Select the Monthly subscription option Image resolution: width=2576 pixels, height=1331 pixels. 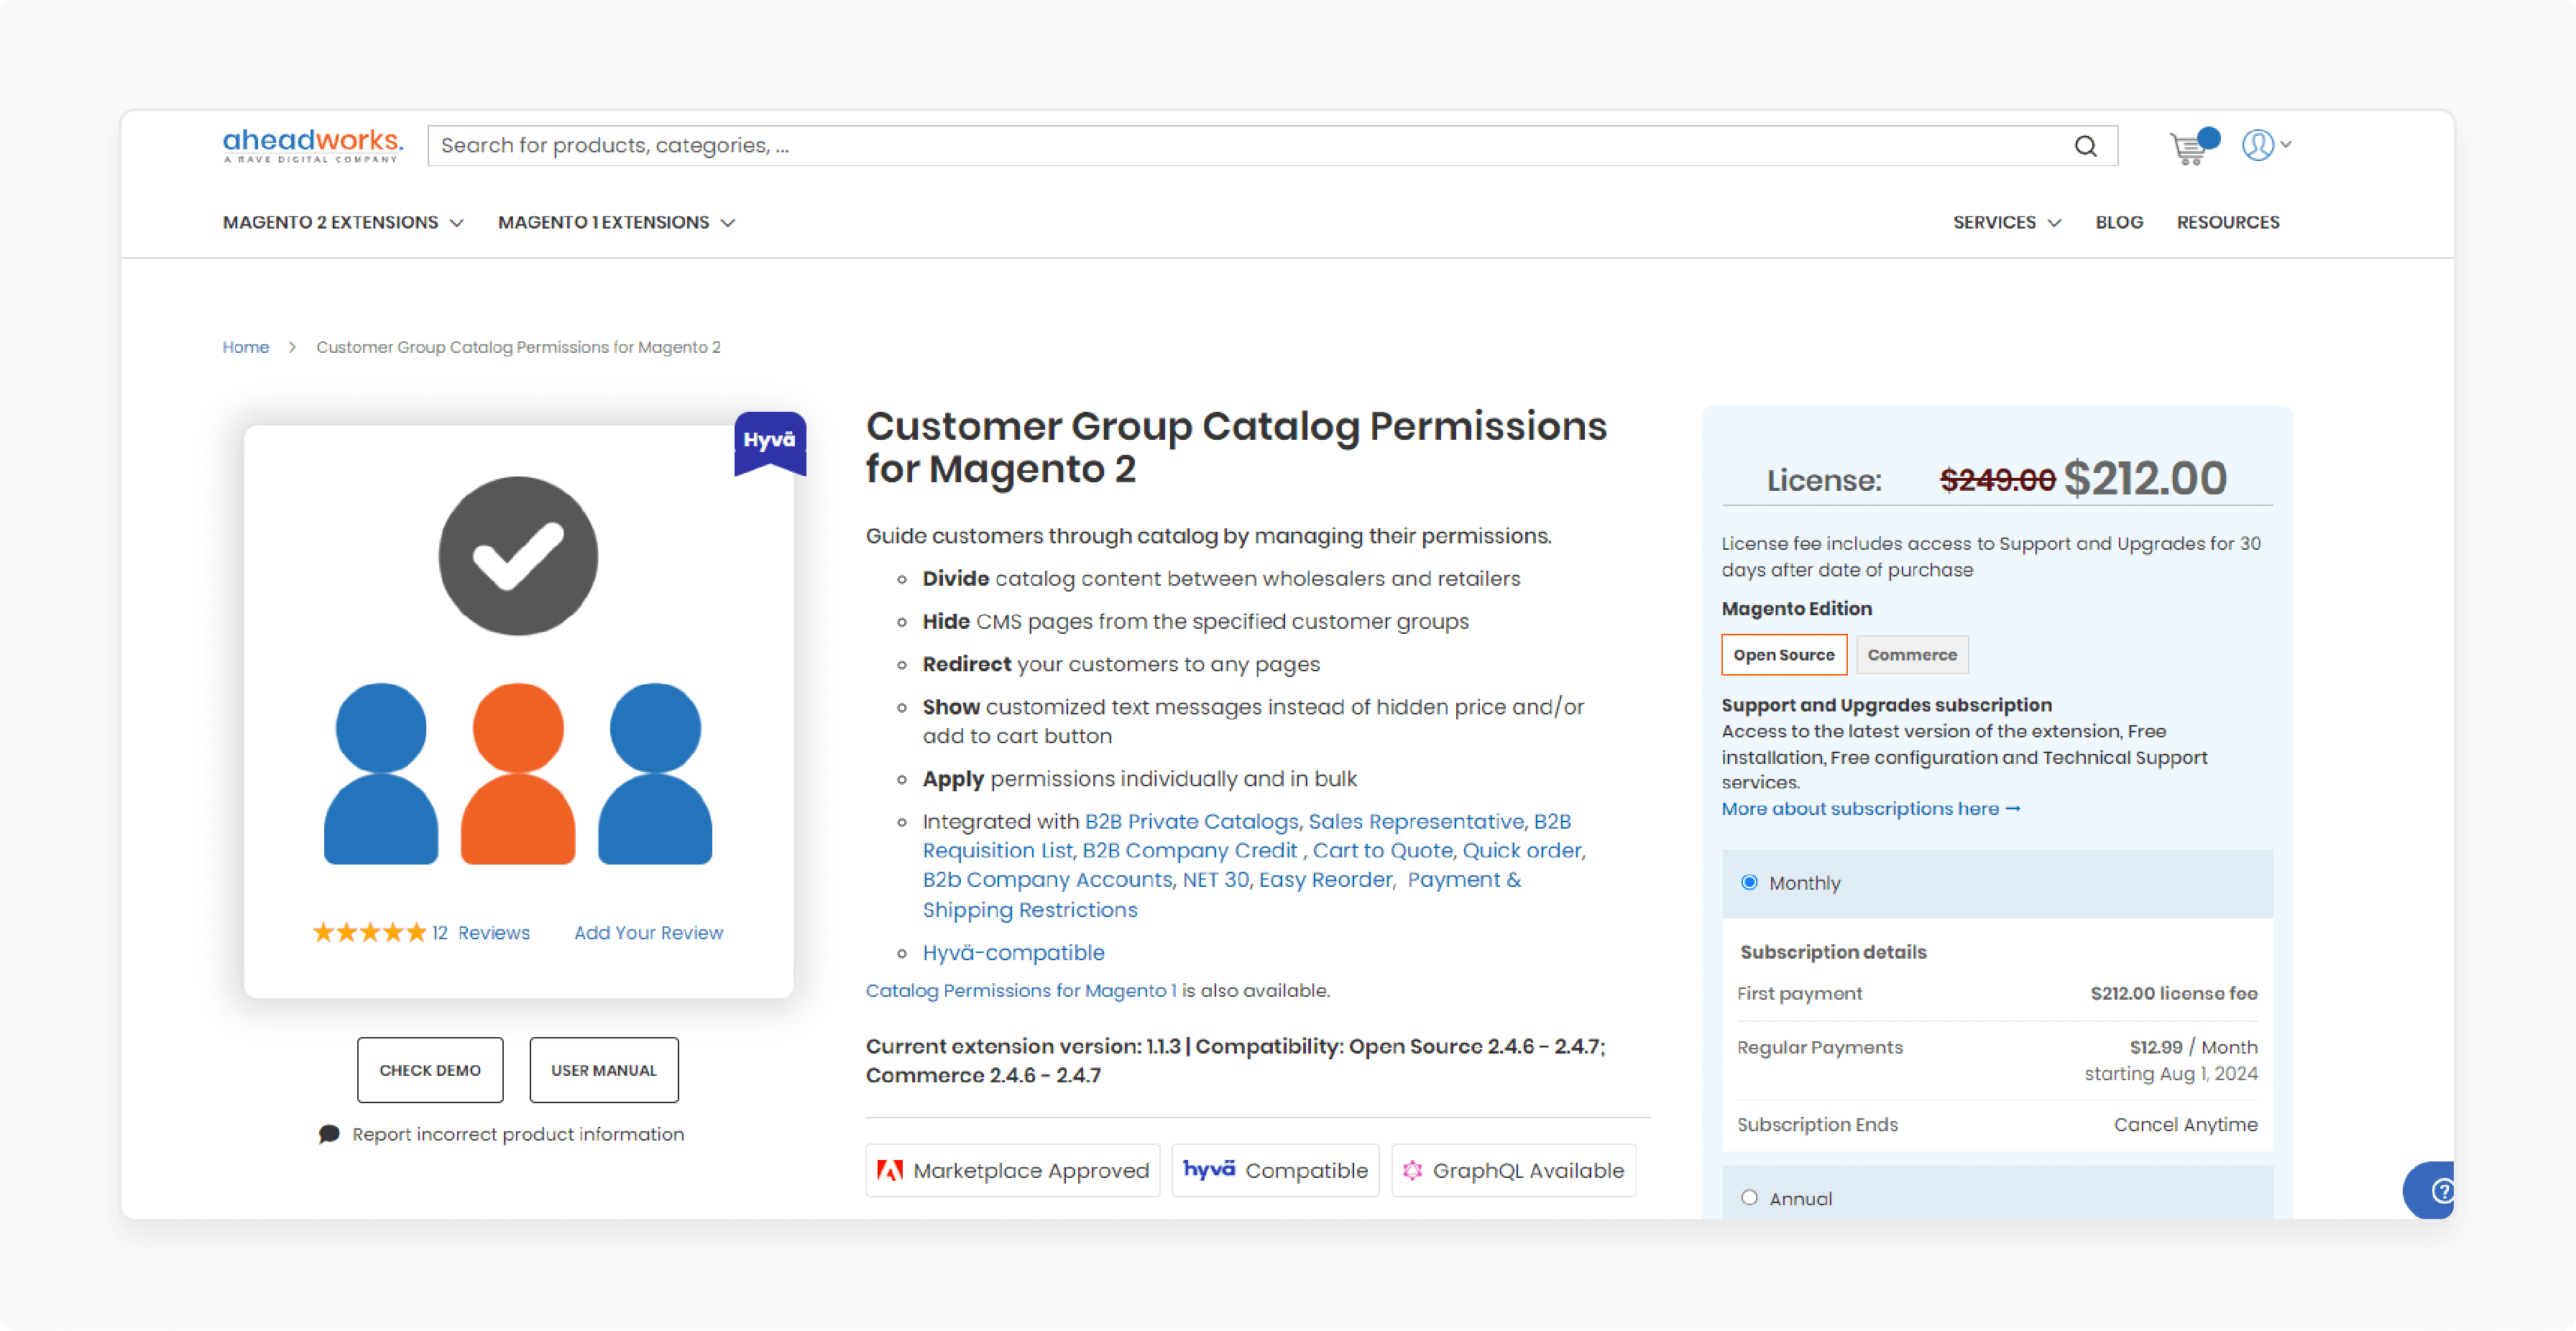pos(1748,882)
